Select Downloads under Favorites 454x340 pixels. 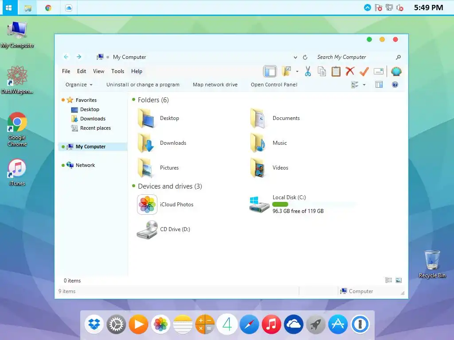pos(93,119)
